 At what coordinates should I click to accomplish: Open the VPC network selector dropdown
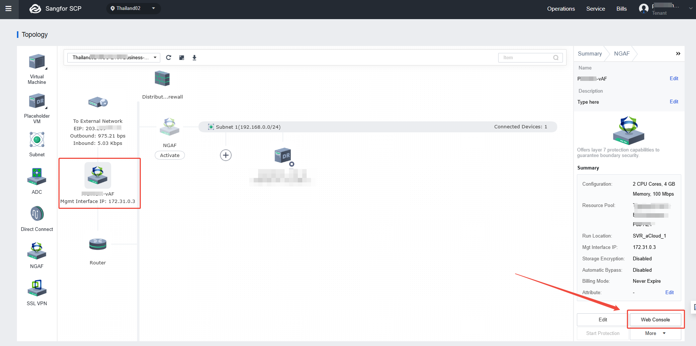[114, 58]
